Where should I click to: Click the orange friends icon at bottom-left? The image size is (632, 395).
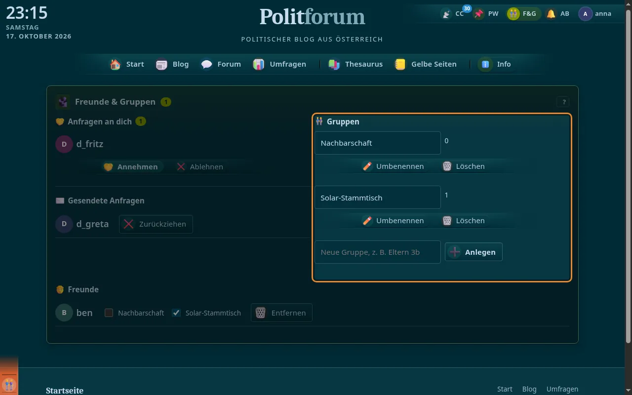(x=9, y=385)
